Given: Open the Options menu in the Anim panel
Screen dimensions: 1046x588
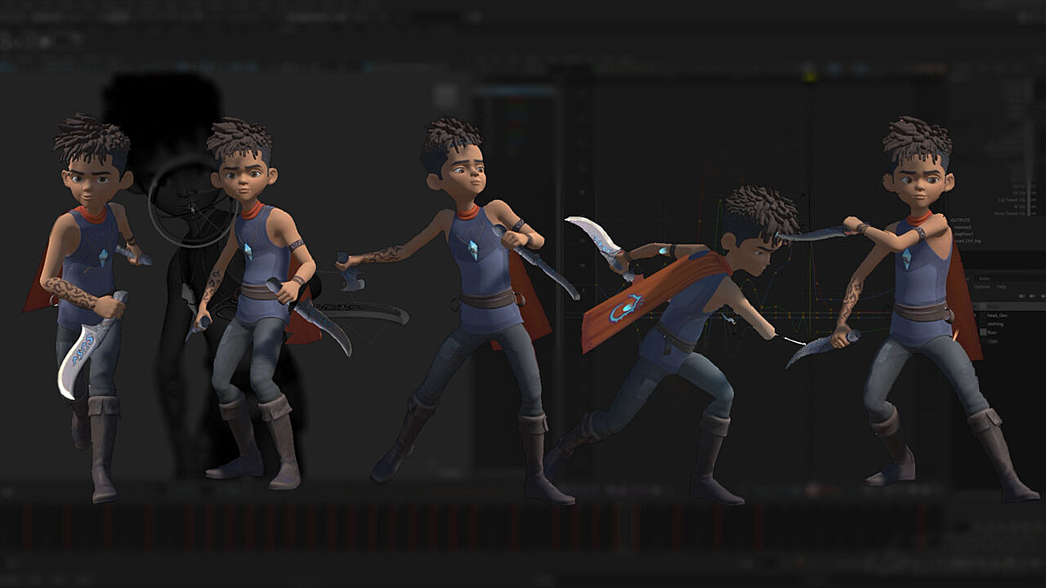Looking at the screenshot, I should pos(981,287).
